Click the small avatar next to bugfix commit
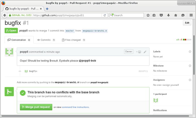This screenshot has width=196, height=118. [26, 71]
